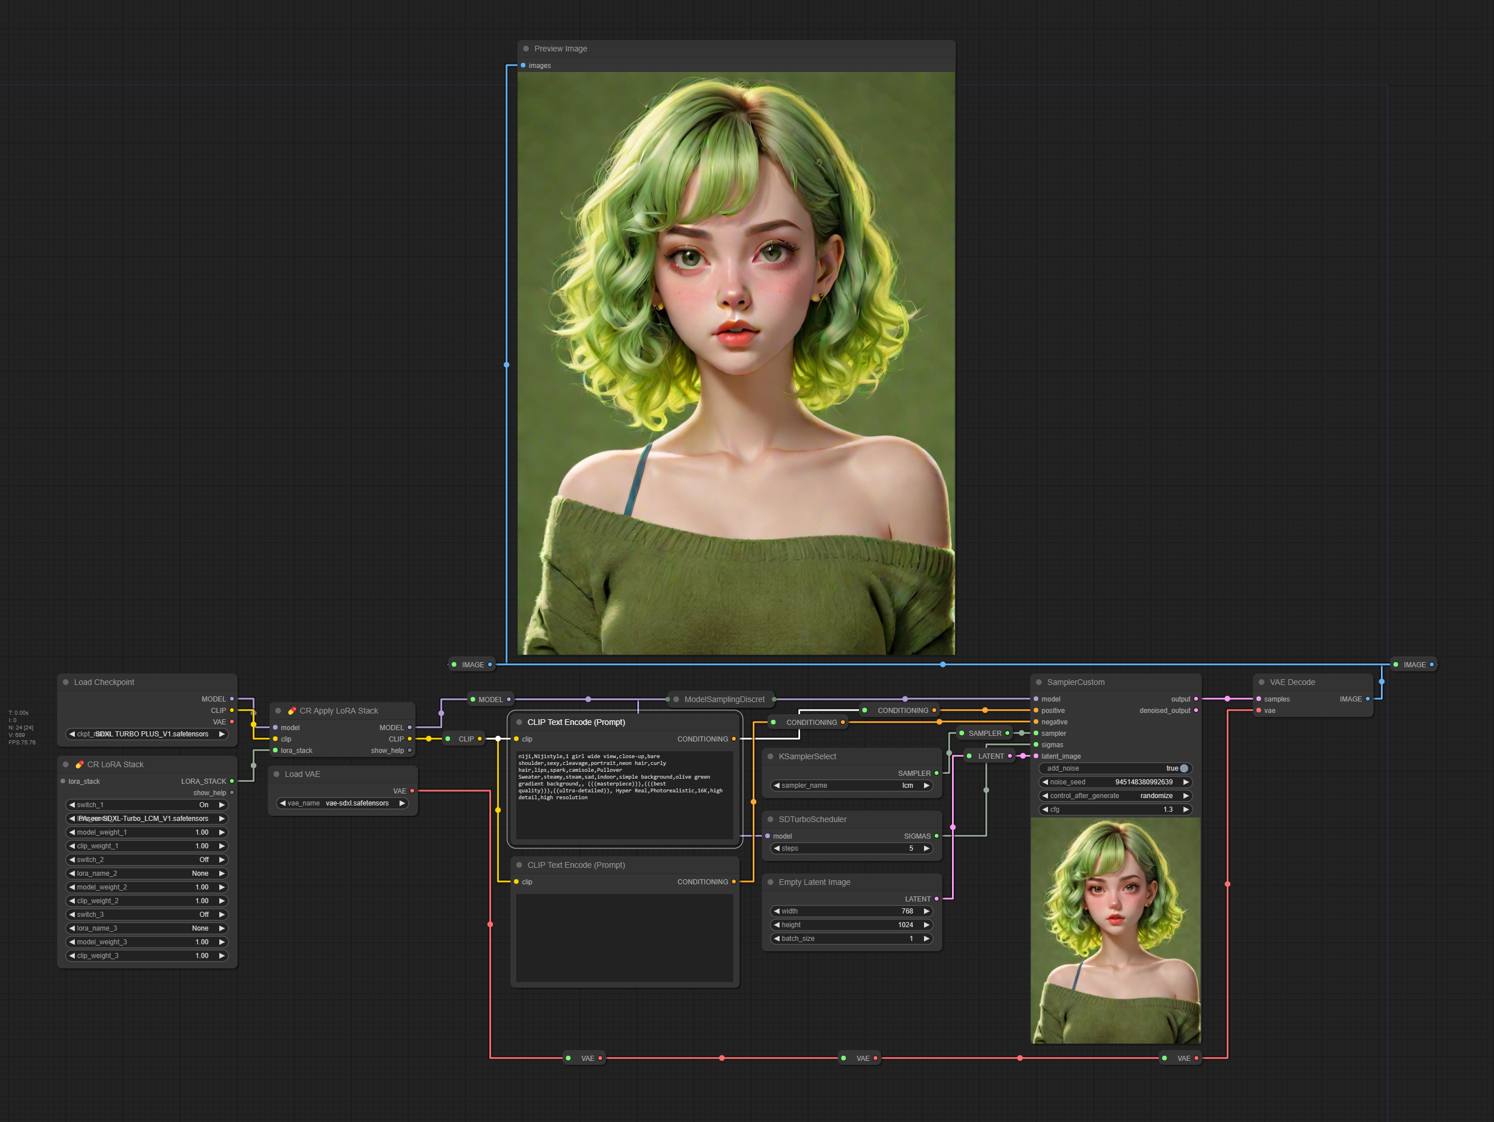Image resolution: width=1494 pixels, height=1122 pixels.
Task: Collapse the Preview Image node via title dot
Action: tap(525, 49)
